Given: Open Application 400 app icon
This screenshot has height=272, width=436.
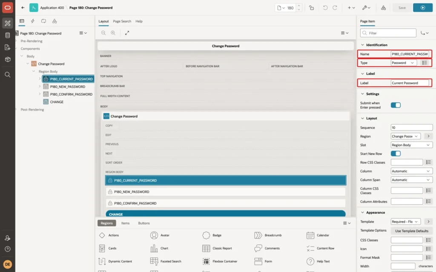Looking at the screenshot, I should (34, 8).
